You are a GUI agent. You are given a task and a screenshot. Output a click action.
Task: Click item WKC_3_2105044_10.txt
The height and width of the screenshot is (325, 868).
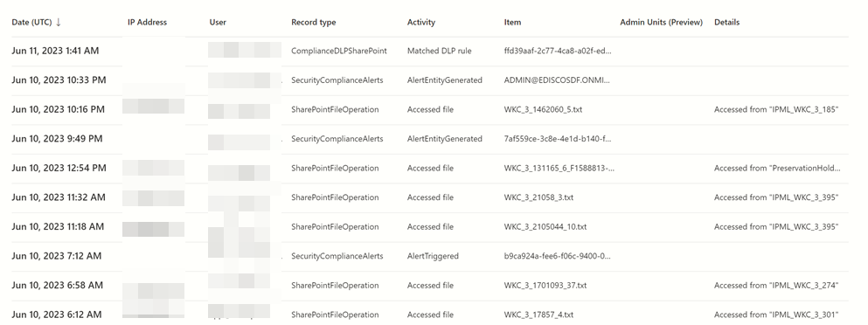(x=545, y=227)
